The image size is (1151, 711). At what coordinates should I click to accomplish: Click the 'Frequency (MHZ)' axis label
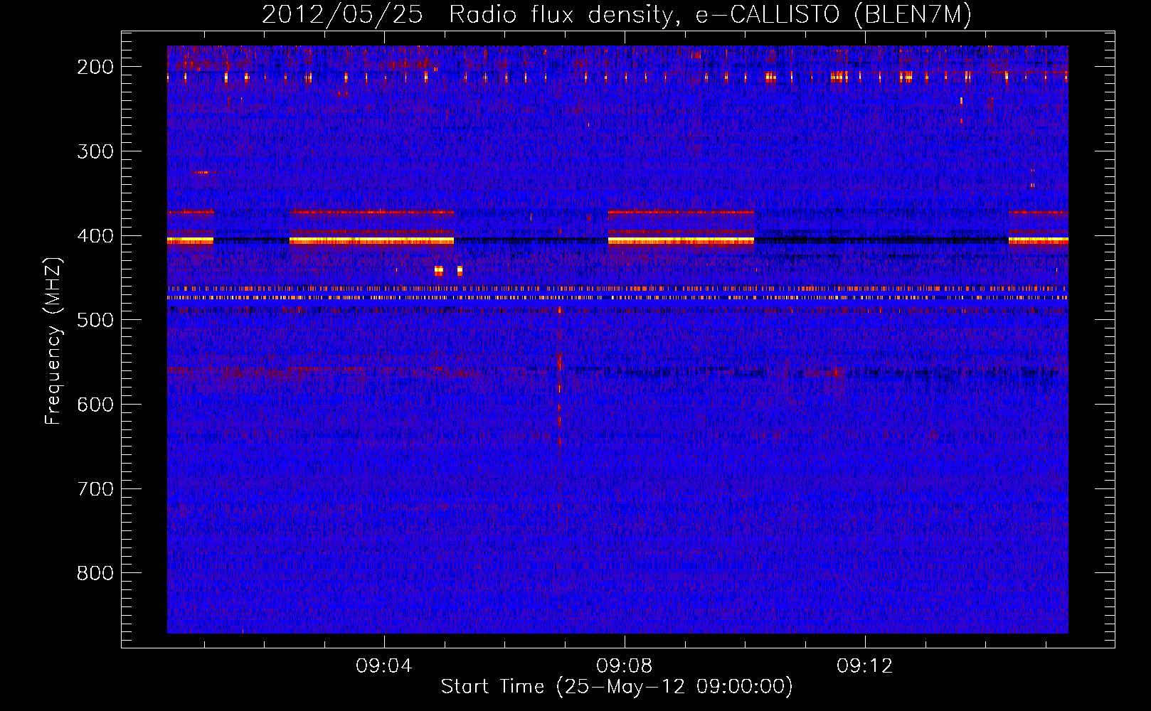click(53, 341)
